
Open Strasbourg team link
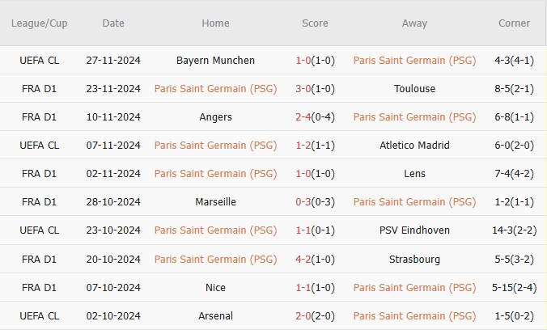pyautogui.click(x=414, y=259)
